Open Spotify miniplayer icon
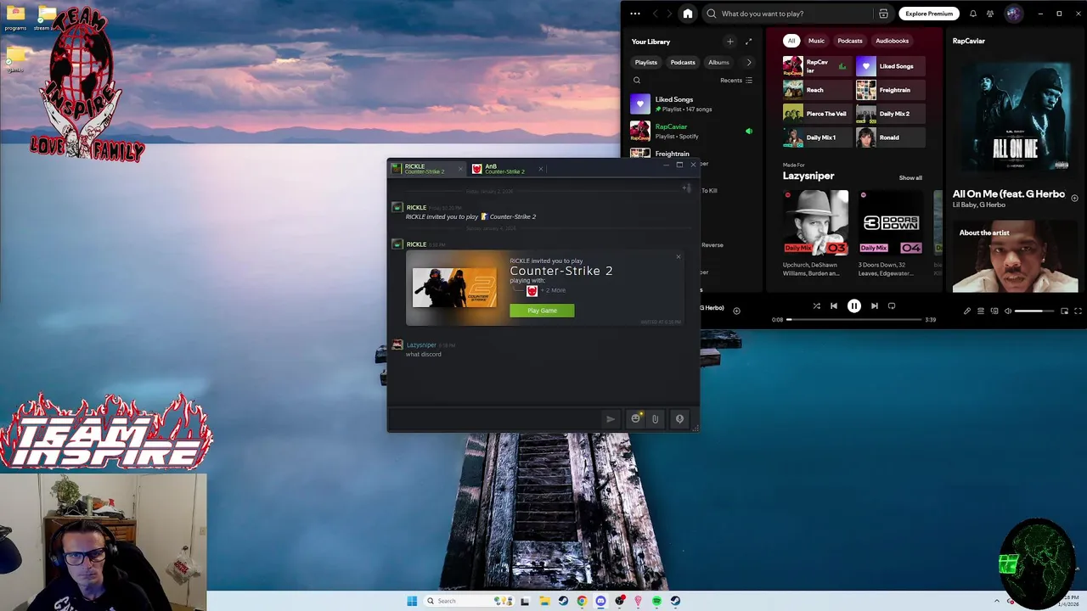Image resolution: width=1087 pixels, height=611 pixels. point(1065,311)
